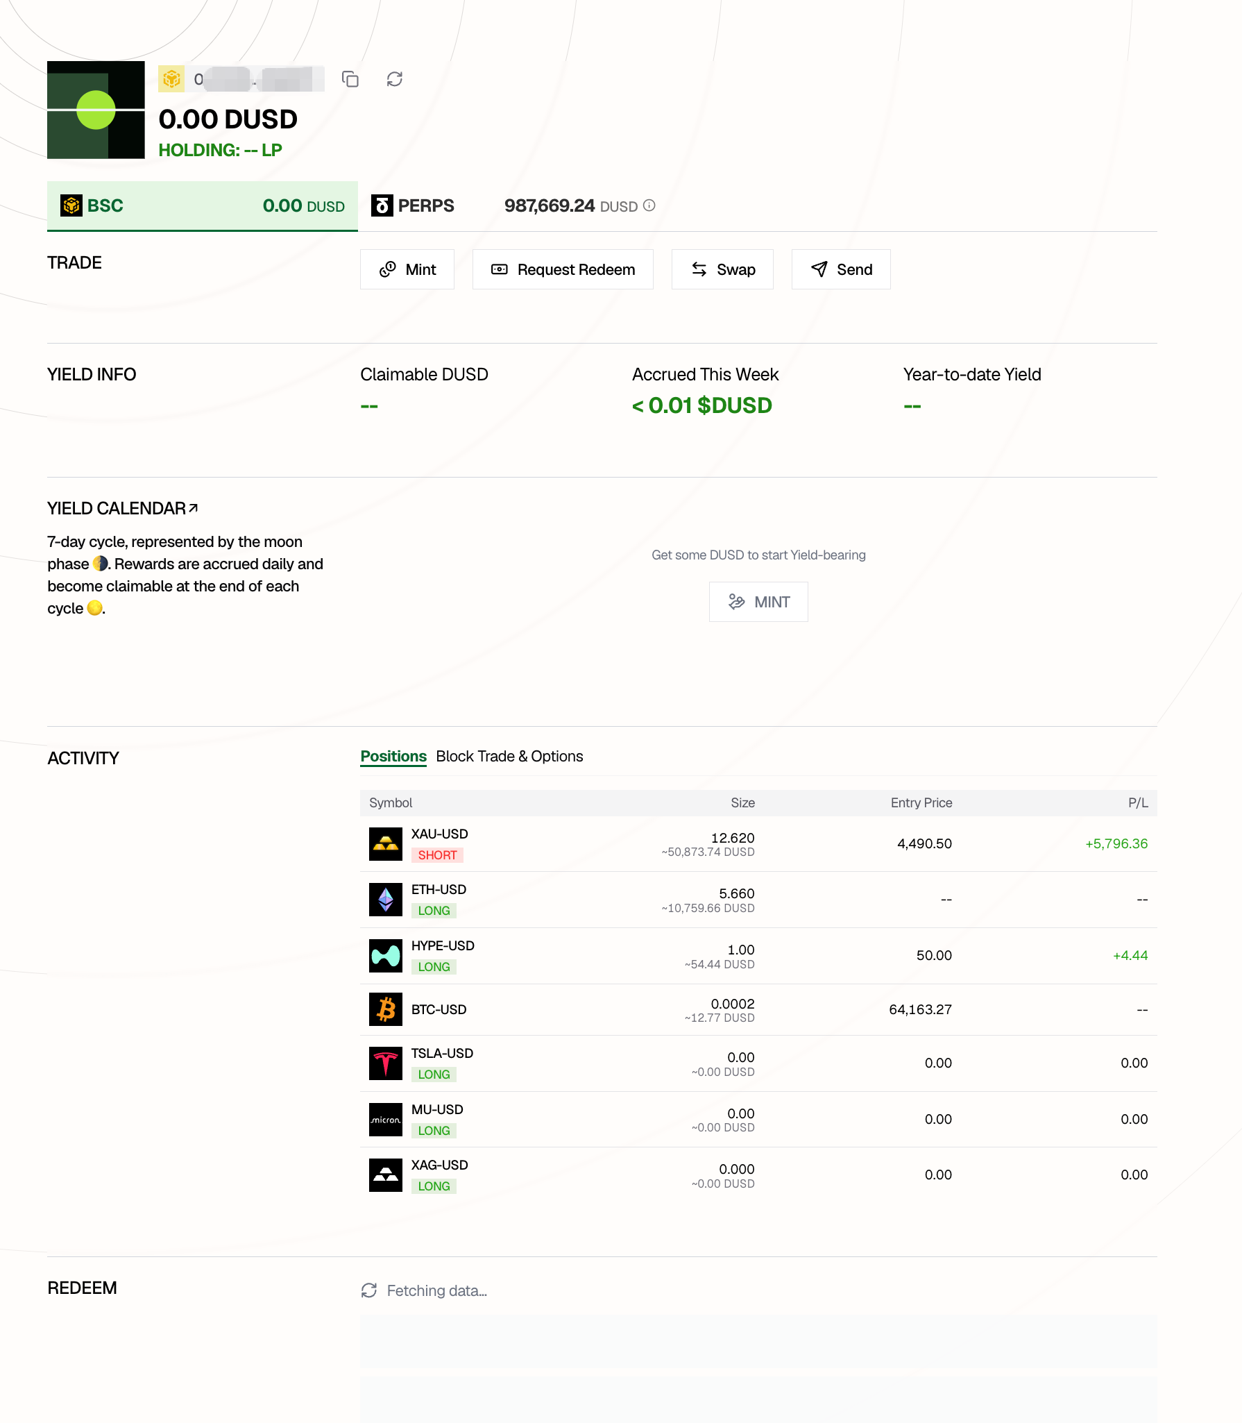Select the BSC tab
1242x1423 pixels.
coord(203,206)
